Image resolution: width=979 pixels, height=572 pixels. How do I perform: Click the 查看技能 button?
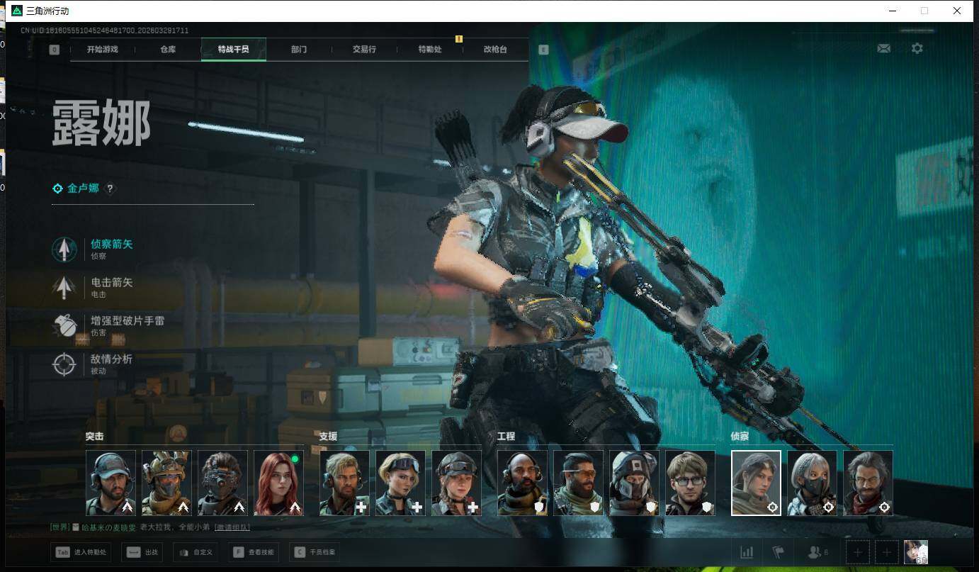254,552
